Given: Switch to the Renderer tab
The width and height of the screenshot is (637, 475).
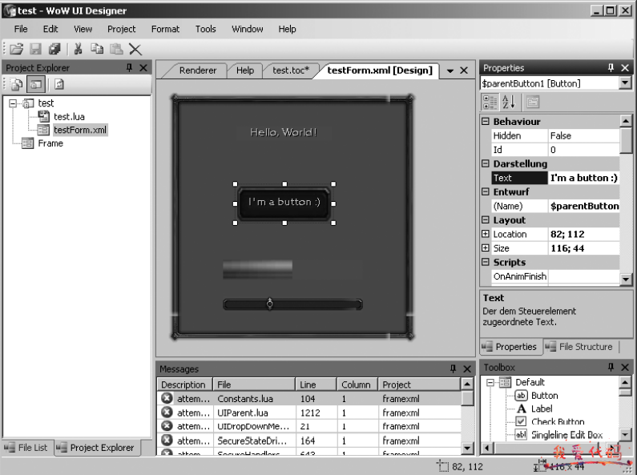Looking at the screenshot, I should pyautogui.click(x=198, y=70).
